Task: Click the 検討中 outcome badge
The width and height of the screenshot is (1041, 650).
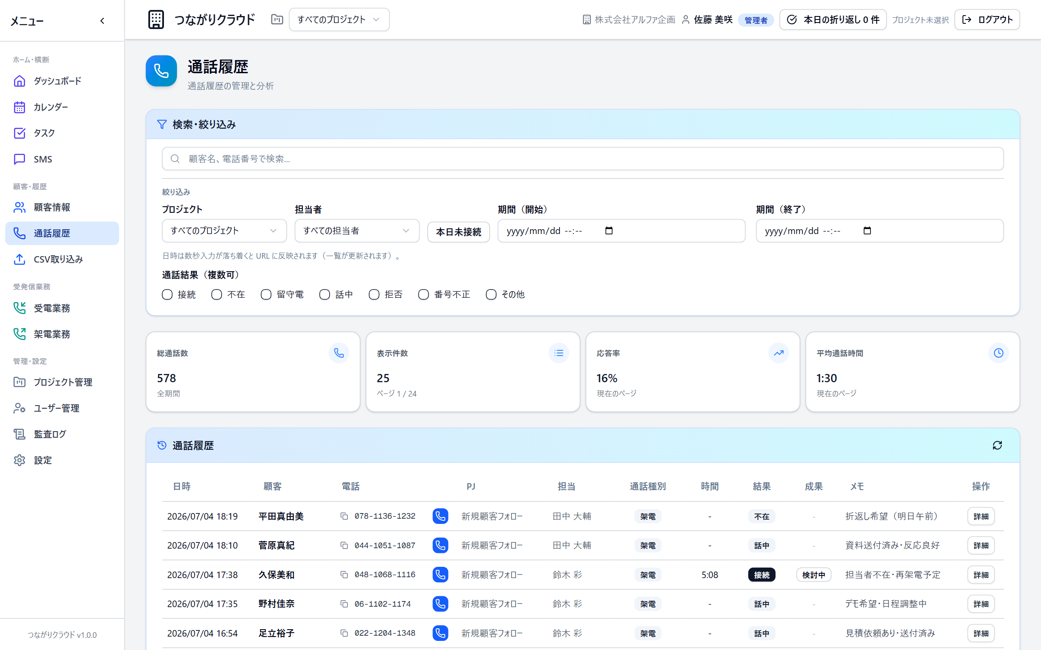Action: coord(813,575)
